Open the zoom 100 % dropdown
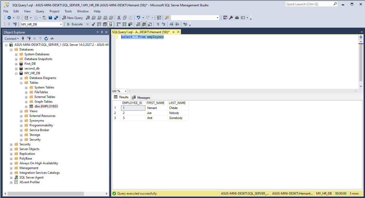This screenshot has height=198, width=365. [125, 91]
